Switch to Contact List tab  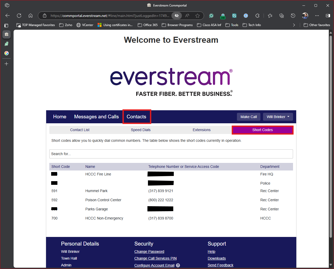pos(80,130)
